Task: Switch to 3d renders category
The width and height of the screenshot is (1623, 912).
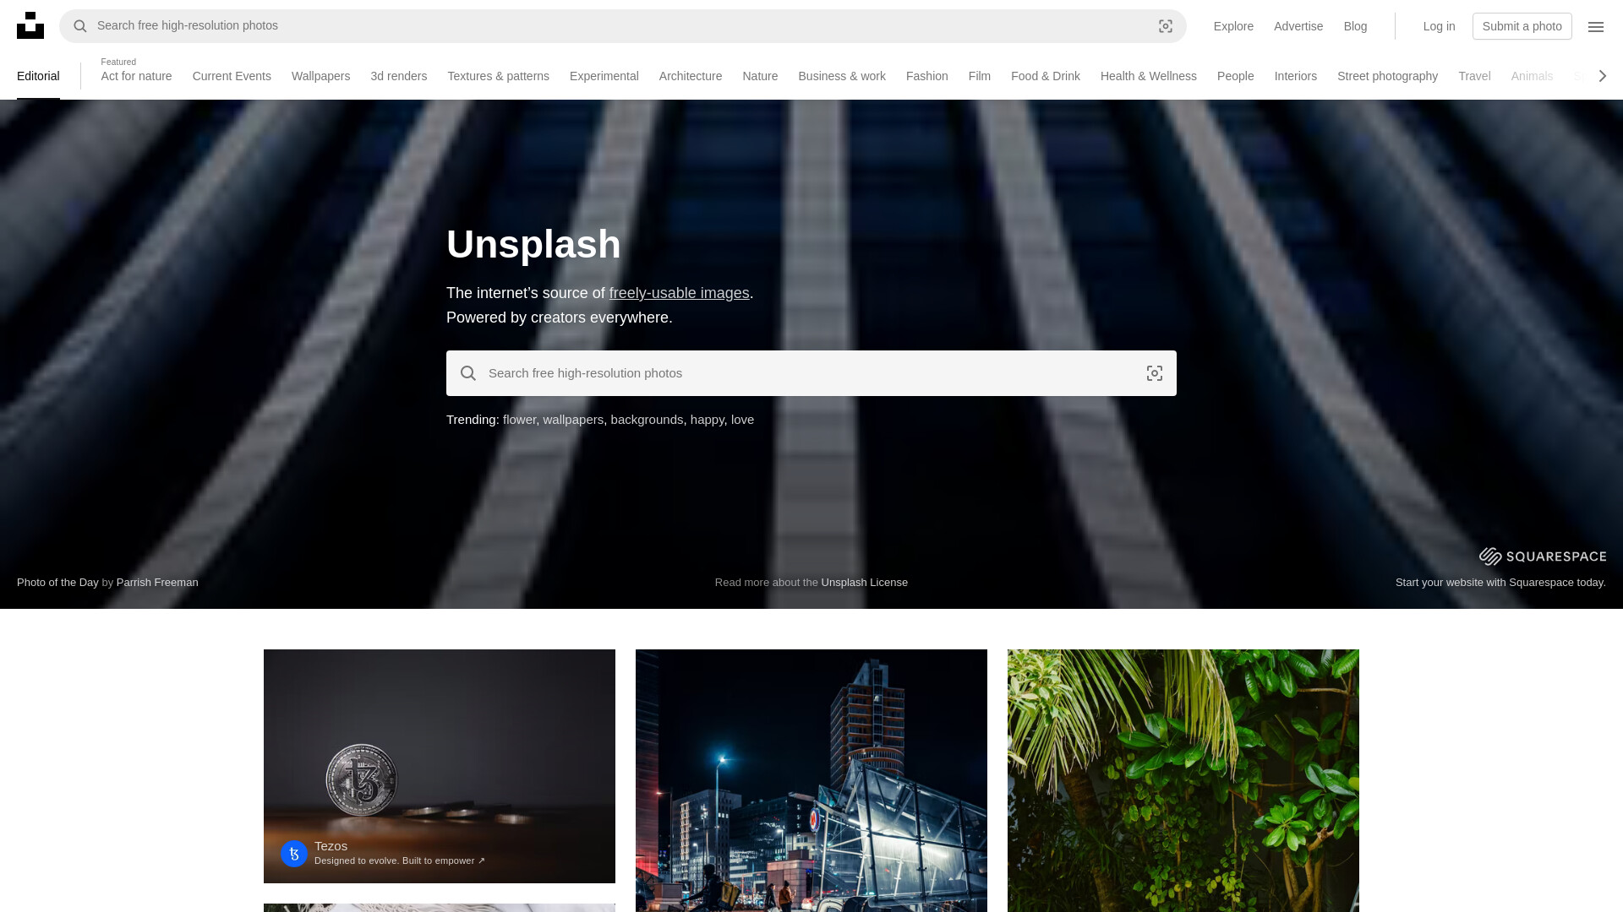Action: [x=398, y=76]
